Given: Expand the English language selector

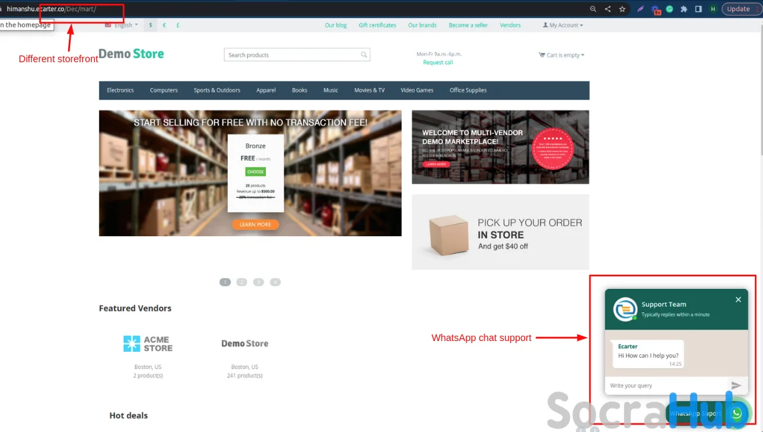Looking at the screenshot, I should coord(122,25).
